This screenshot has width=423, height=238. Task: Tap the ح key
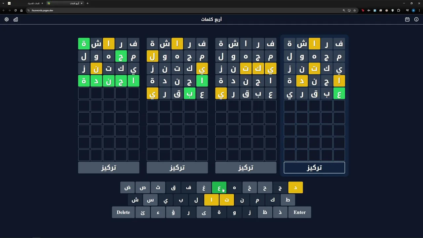265,188
